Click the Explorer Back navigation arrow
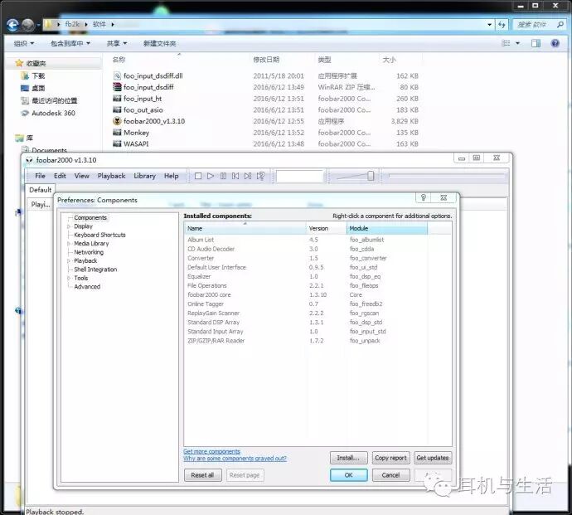This screenshot has height=515, width=572. (12, 25)
